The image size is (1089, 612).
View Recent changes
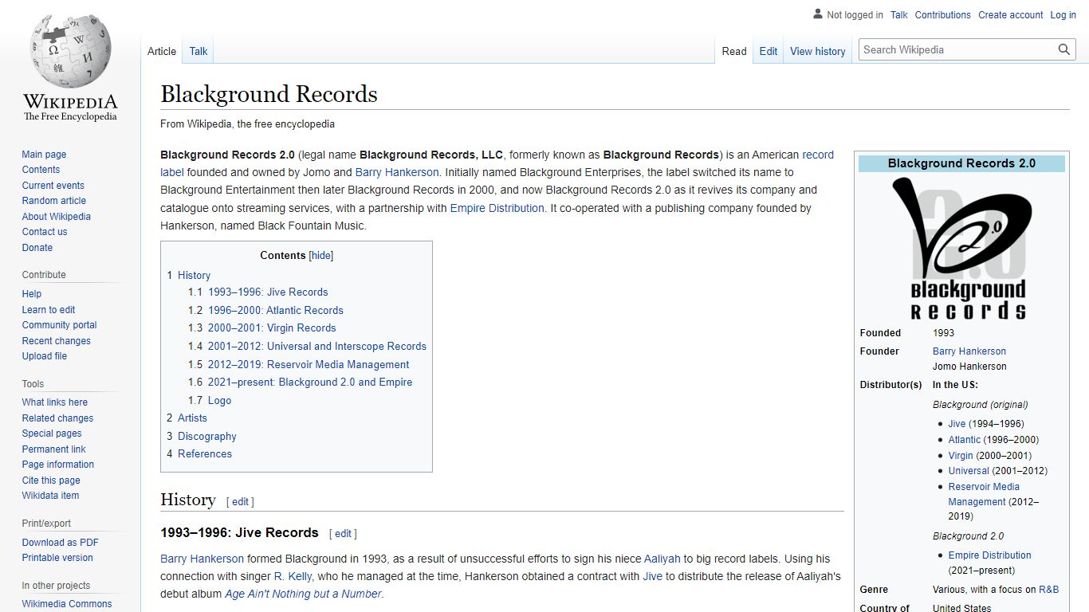coord(56,341)
